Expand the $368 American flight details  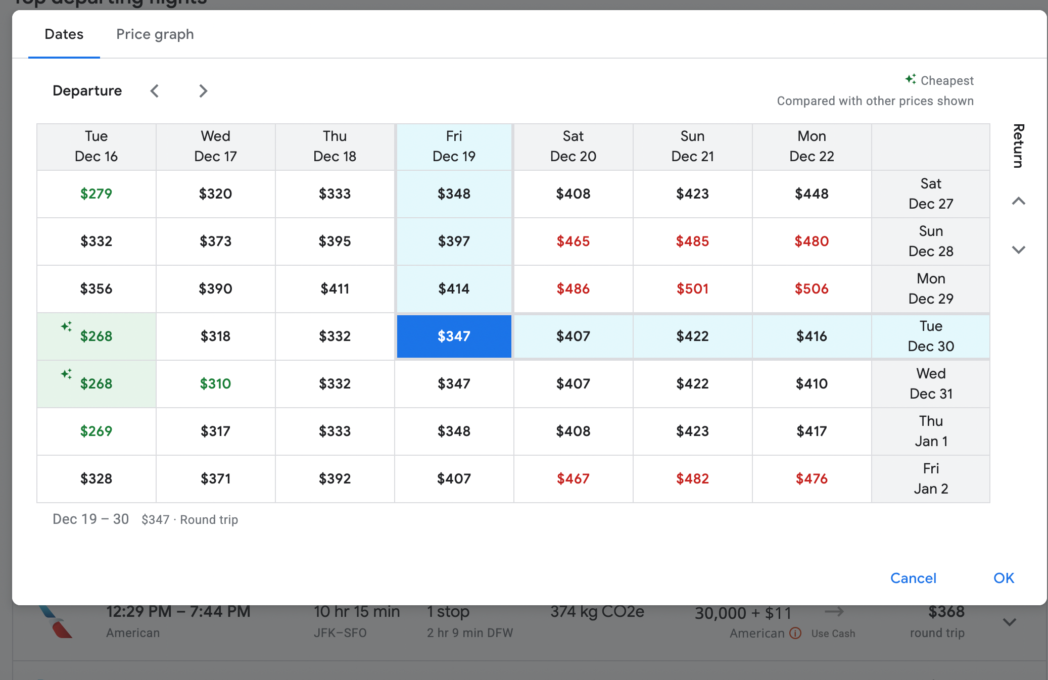pos(1009,622)
